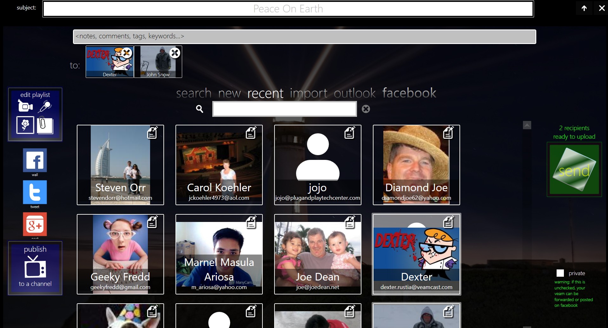Open notes icon on Joe Dean card

tap(350, 222)
